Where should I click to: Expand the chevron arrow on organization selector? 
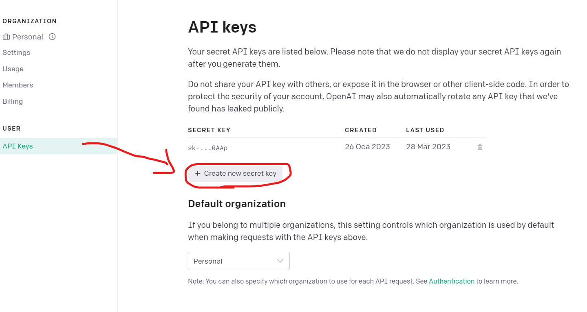pos(280,261)
